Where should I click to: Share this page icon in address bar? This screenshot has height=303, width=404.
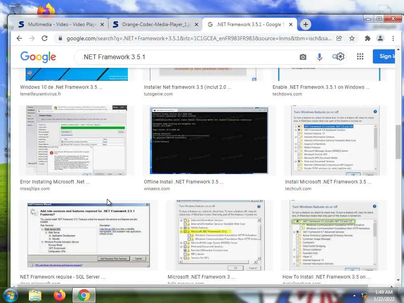click(339, 38)
